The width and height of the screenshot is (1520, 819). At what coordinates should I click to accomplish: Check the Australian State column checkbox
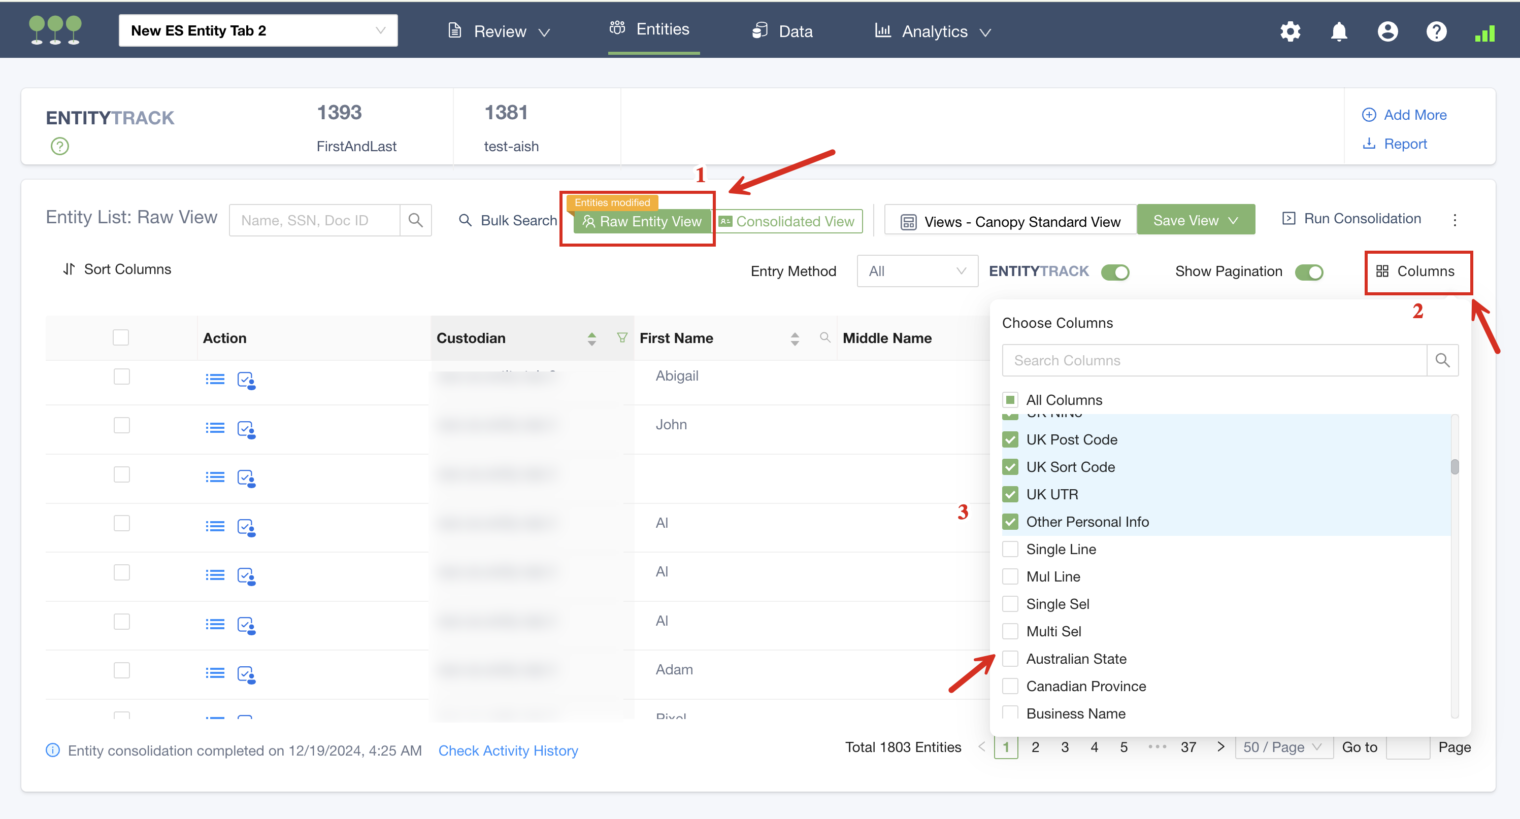(x=1010, y=659)
